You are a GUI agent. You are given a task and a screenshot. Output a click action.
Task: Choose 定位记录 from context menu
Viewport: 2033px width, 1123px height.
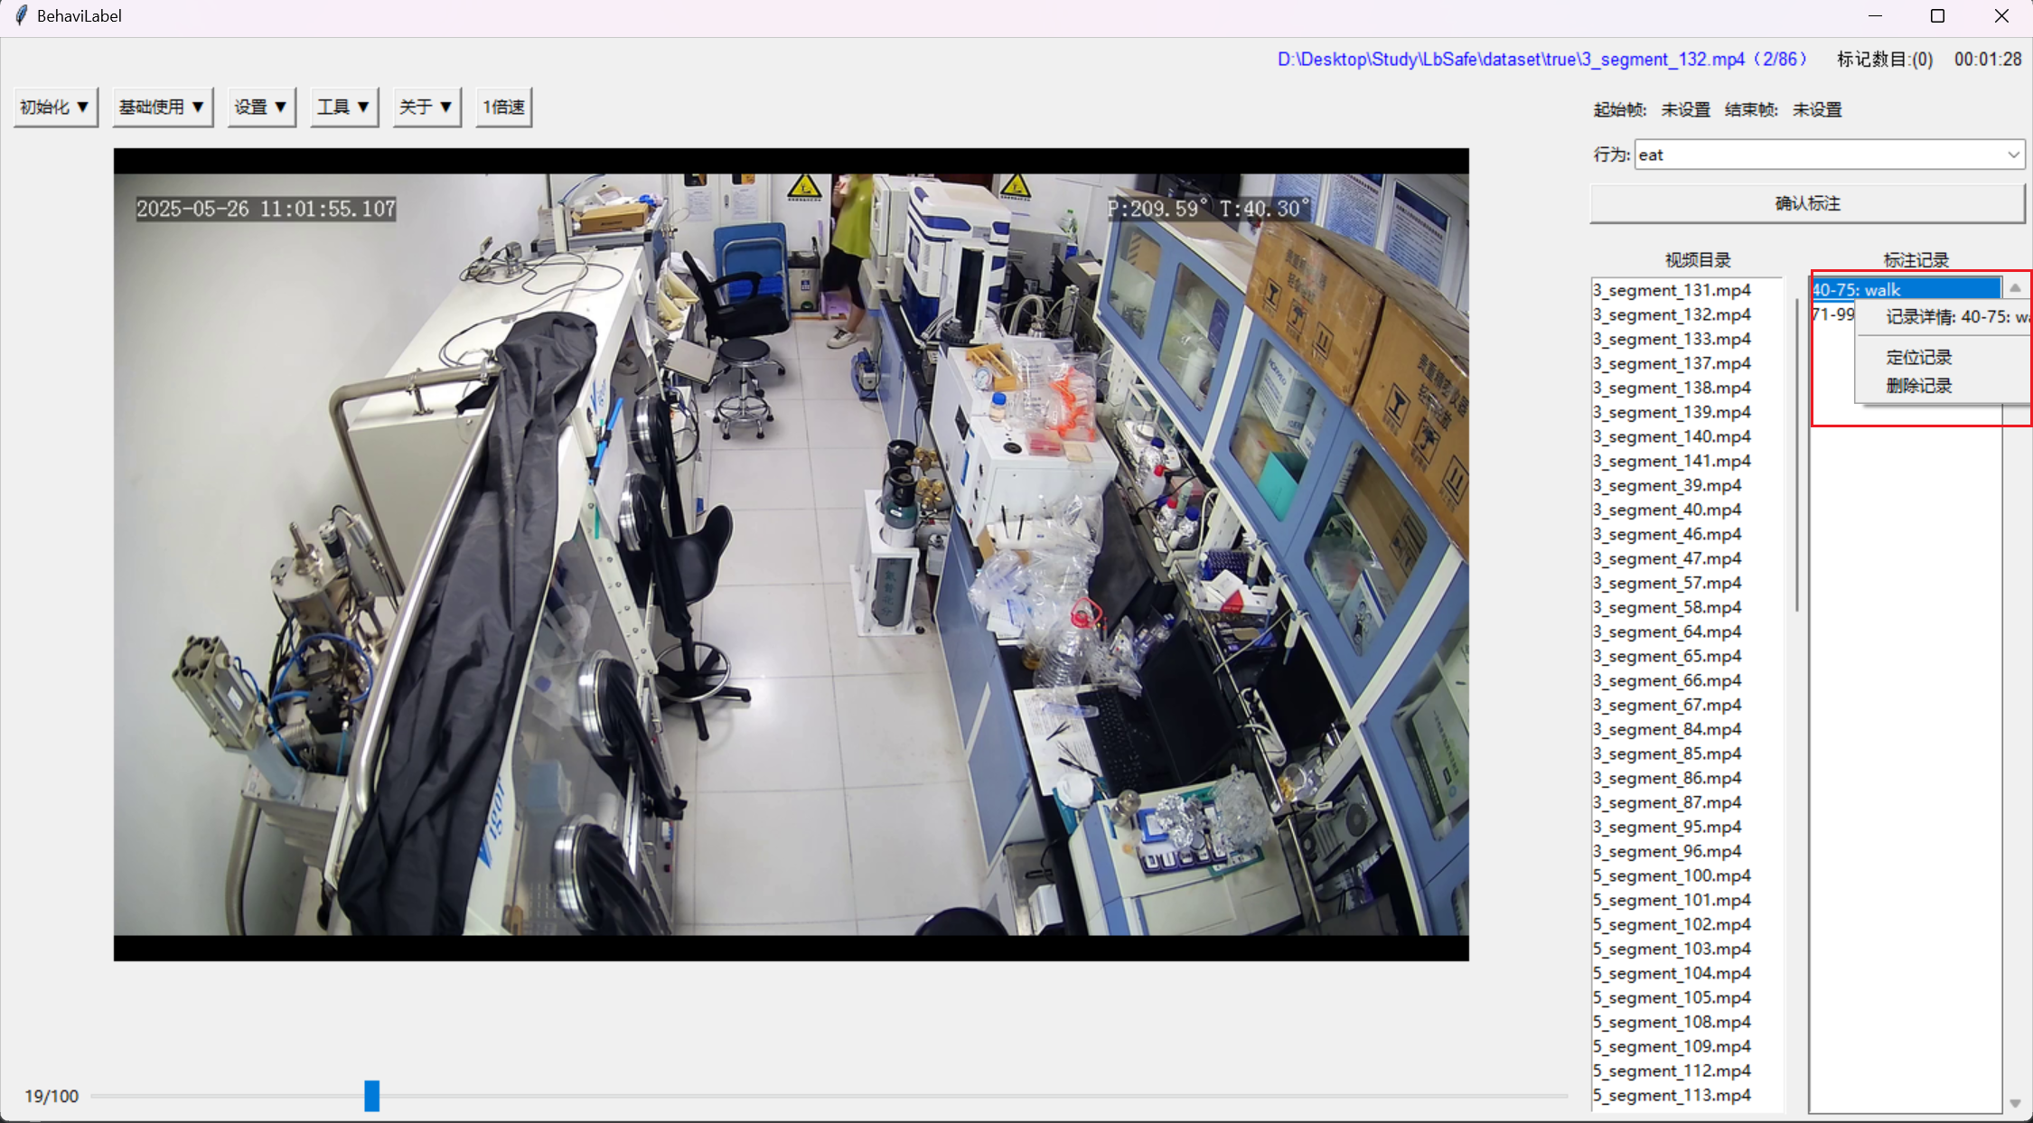pos(1918,357)
